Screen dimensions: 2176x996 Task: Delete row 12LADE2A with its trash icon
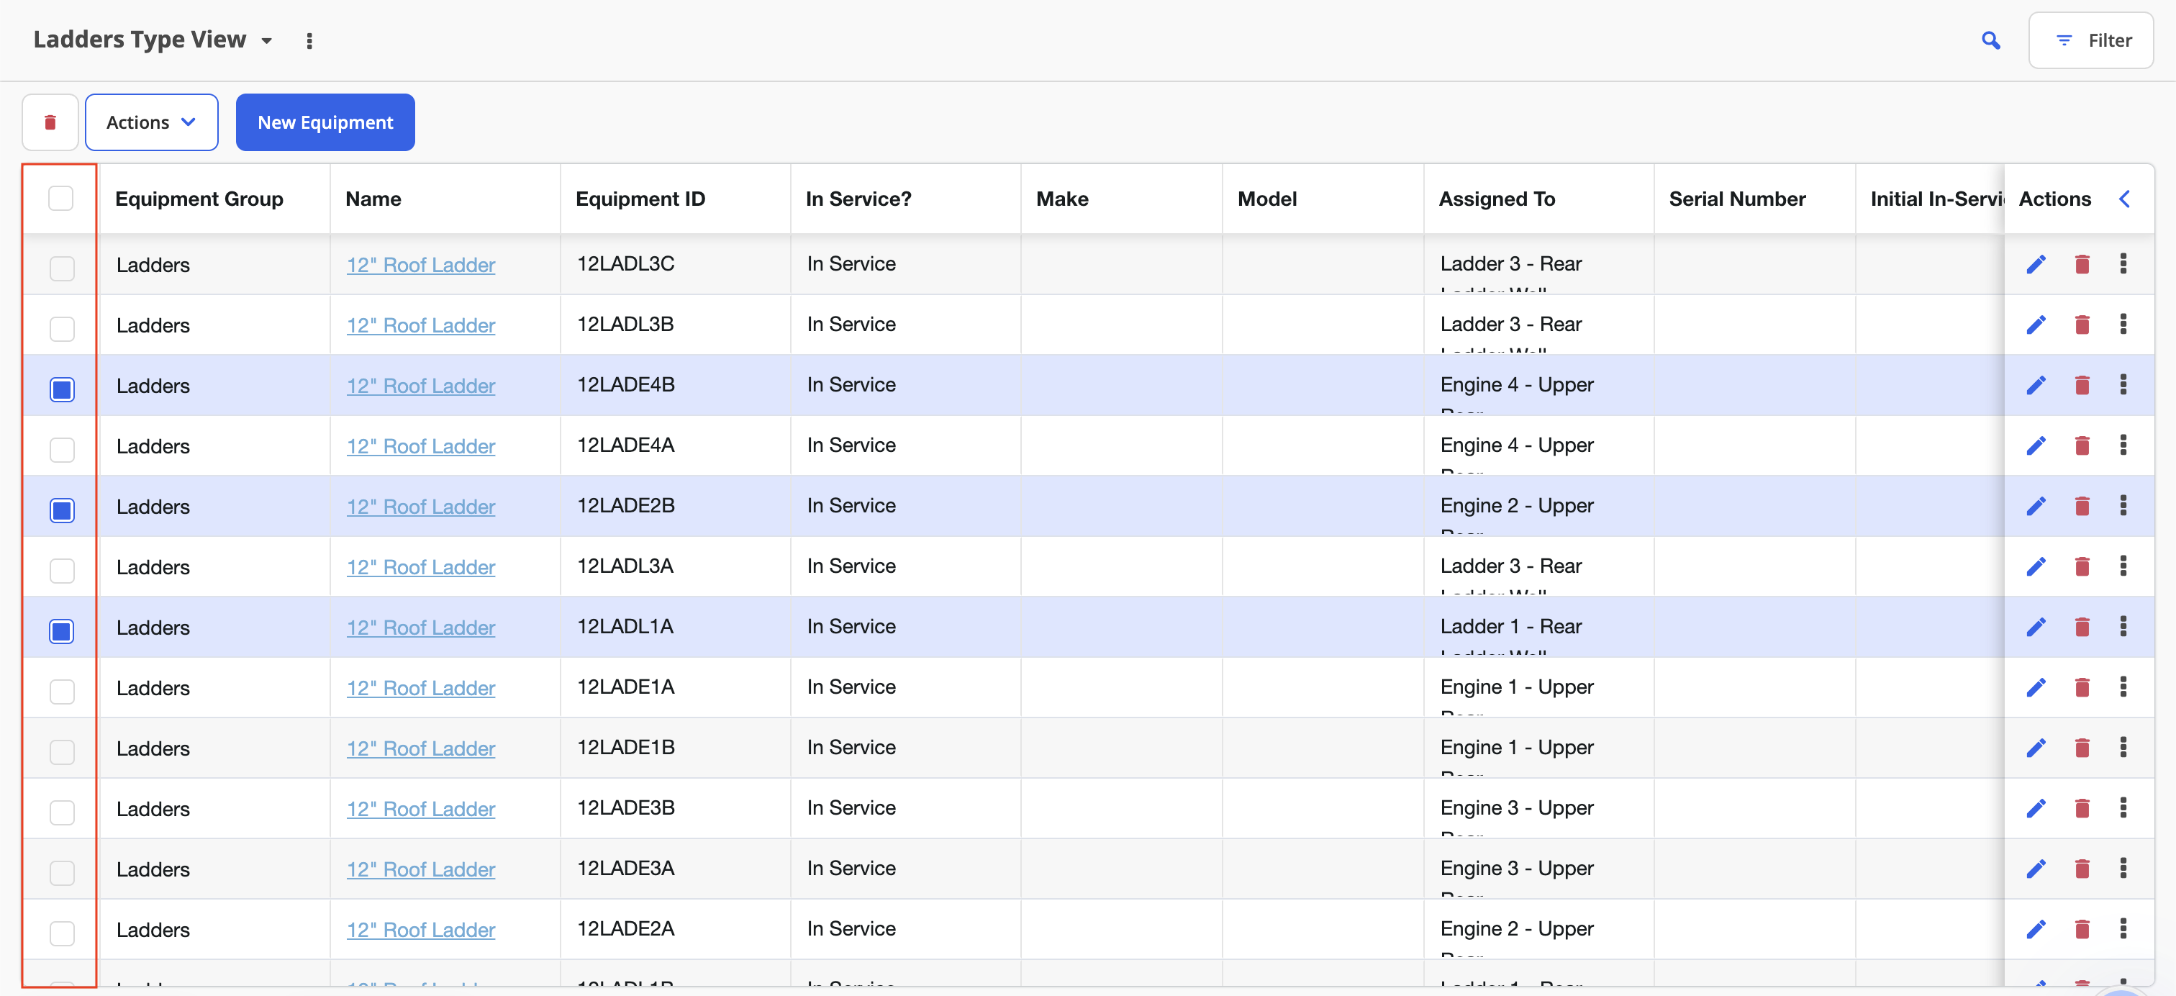[x=2082, y=929]
